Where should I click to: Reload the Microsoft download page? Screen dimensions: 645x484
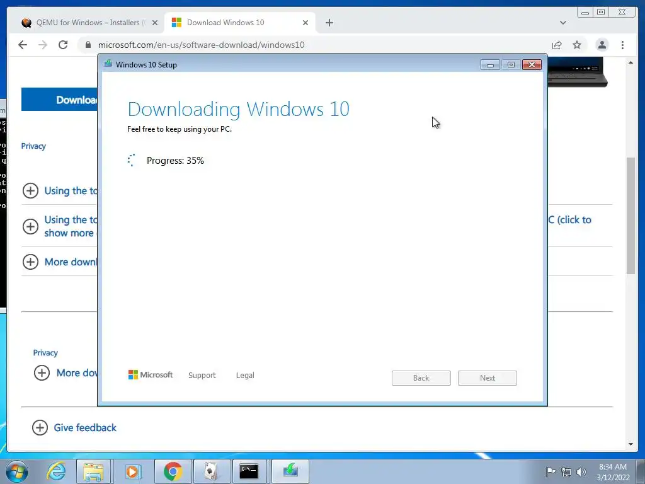click(63, 45)
